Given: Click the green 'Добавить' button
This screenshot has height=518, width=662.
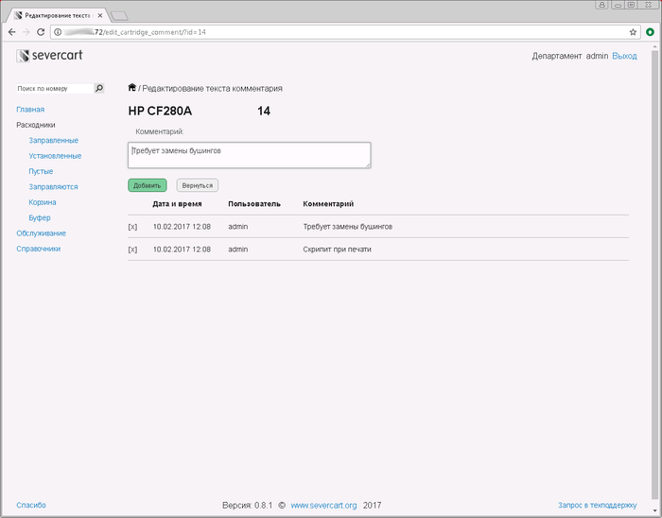Looking at the screenshot, I should (148, 185).
